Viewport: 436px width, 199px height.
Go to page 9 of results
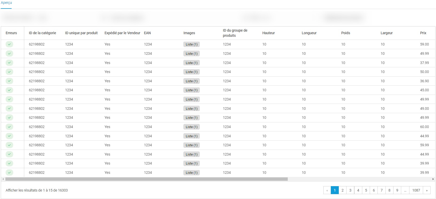[x=397, y=190]
